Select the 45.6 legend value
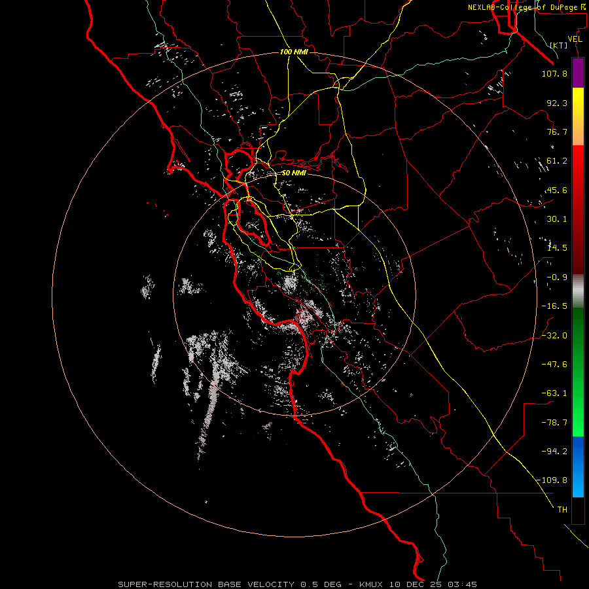Image resolution: width=589 pixels, height=589 pixels. (557, 190)
